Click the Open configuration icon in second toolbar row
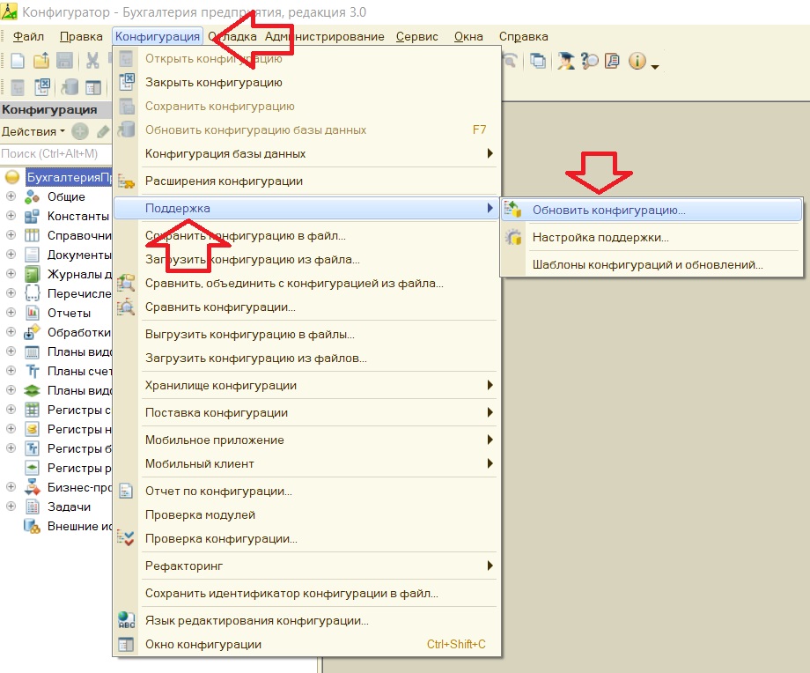 (18, 87)
